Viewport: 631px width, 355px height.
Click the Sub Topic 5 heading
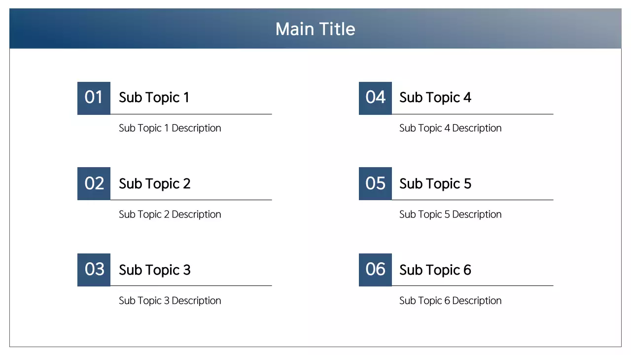[435, 184]
